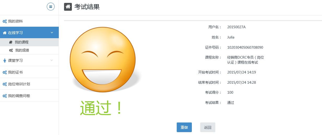Click the username value 20150027A

click(x=236, y=27)
